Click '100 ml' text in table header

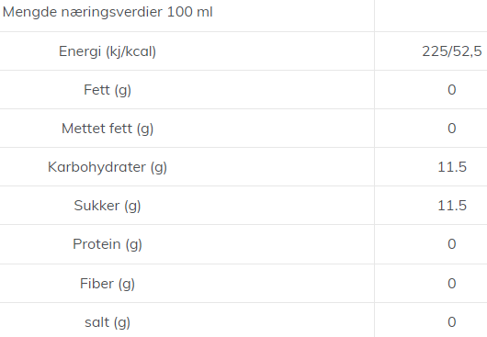click(x=190, y=12)
